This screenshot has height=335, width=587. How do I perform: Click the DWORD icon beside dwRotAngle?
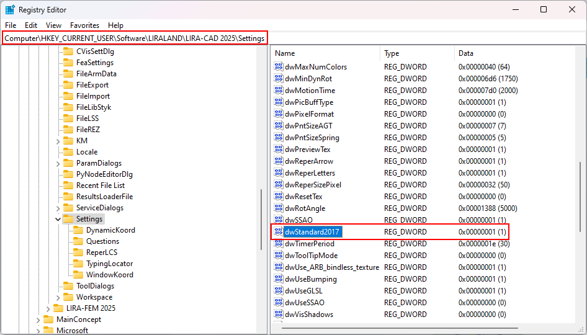click(279, 208)
